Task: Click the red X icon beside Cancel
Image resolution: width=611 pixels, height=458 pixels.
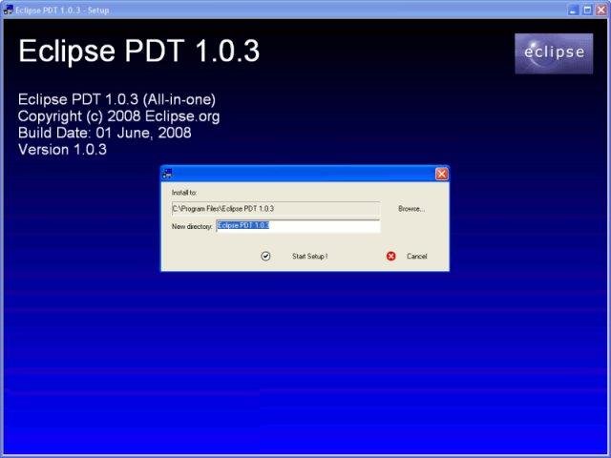Action: (390, 256)
